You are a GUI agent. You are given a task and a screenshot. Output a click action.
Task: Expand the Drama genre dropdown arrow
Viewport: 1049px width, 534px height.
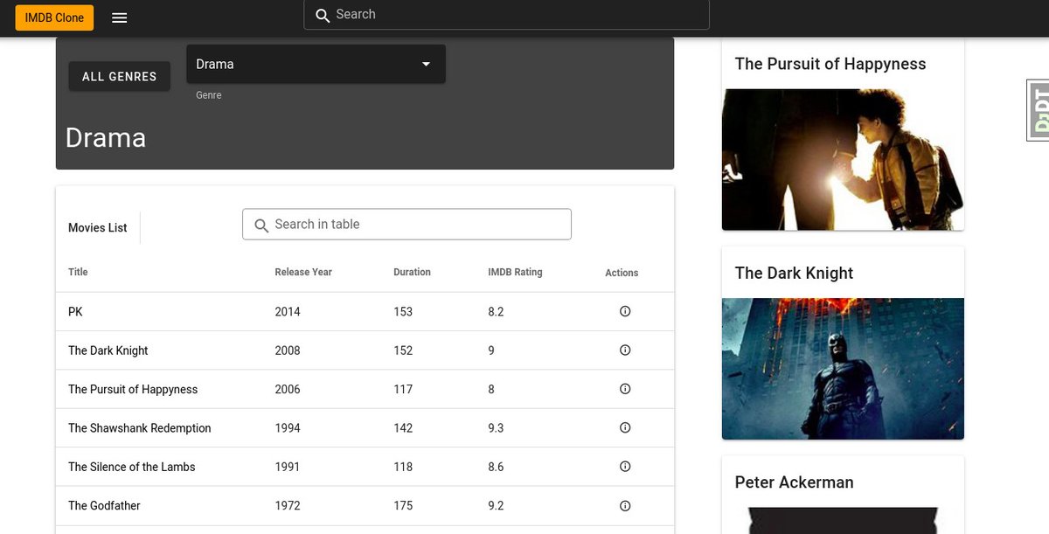427,64
